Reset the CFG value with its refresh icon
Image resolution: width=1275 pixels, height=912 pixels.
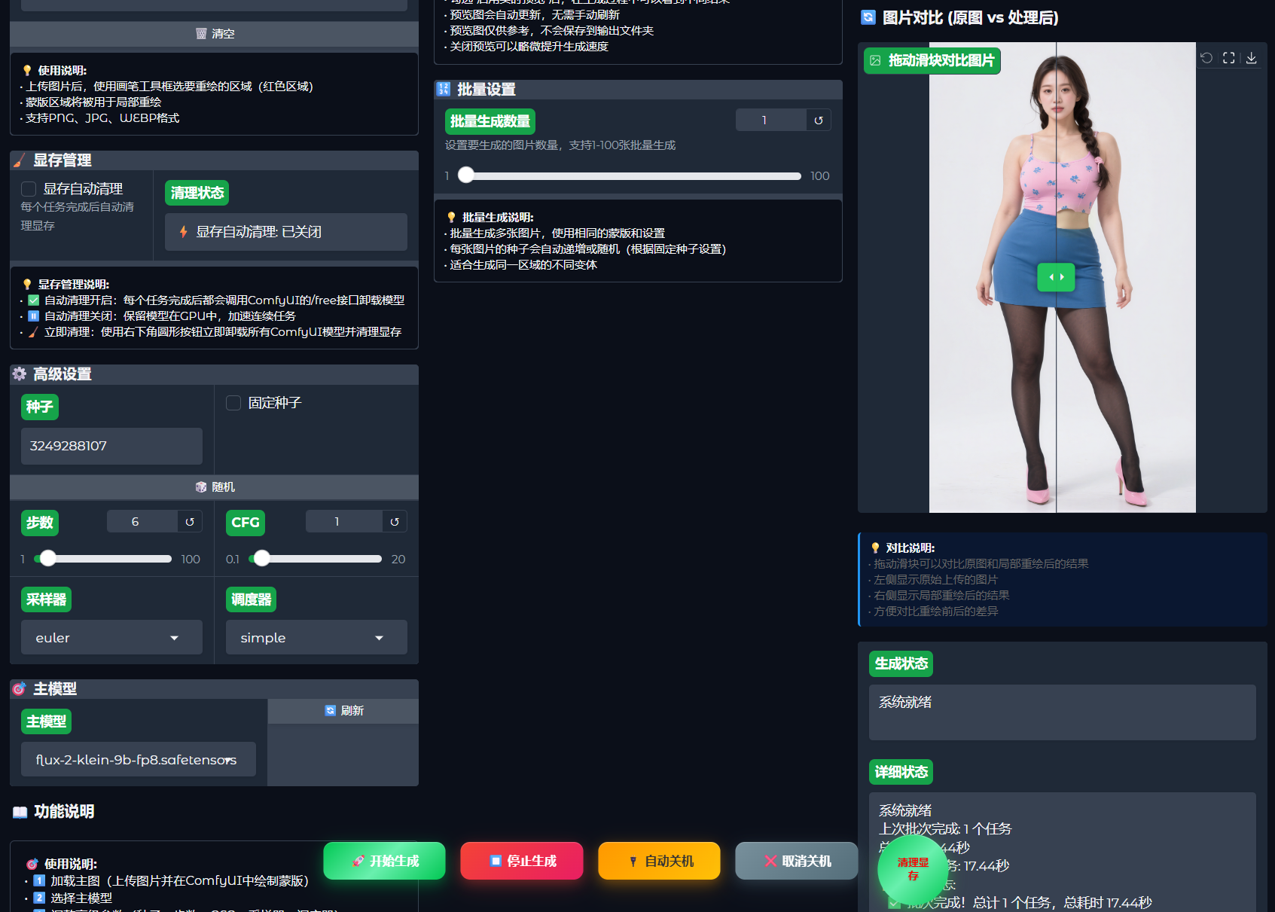(395, 520)
